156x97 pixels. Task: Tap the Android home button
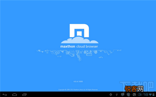coord(15,94)
